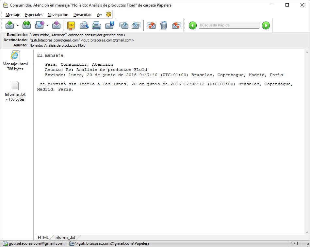Minimize the message window
Viewport: 310px width, 247px height.
272,5
